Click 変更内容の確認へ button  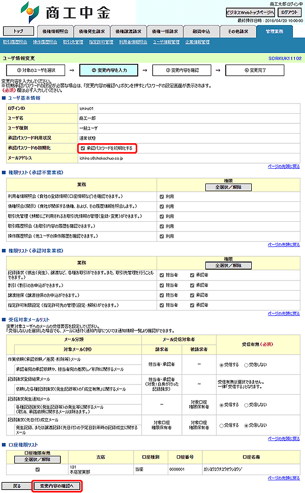[x=57, y=486]
